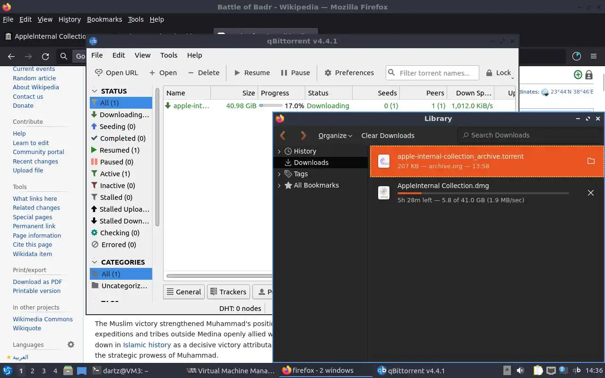Viewport: 605px width, 378px height.
Task: Click the Filter torrent names field
Action: (432, 73)
